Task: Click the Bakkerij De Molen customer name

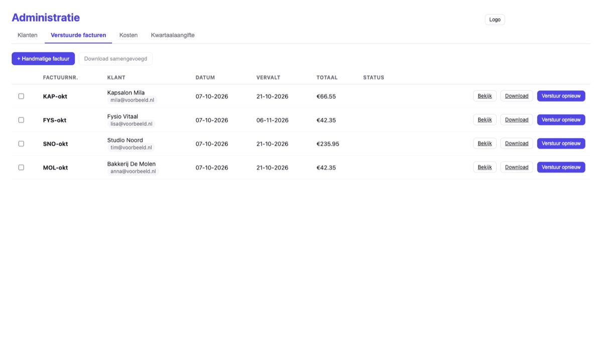Action: pos(131,164)
